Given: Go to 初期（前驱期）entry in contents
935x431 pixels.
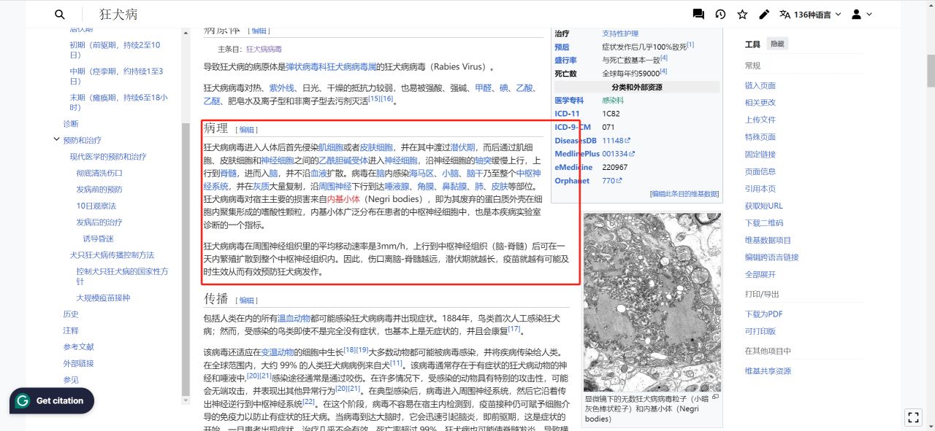Looking at the screenshot, I should (x=114, y=50).
